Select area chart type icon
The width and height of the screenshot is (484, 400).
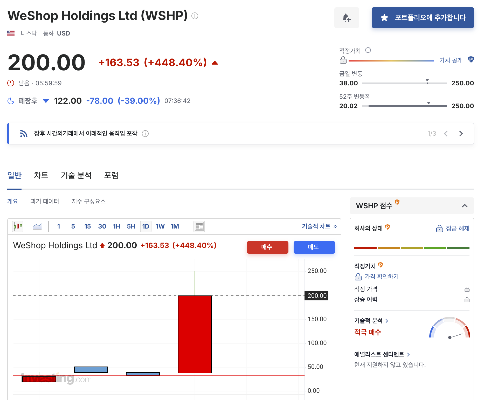pyautogui.click(x=37, y=226)
